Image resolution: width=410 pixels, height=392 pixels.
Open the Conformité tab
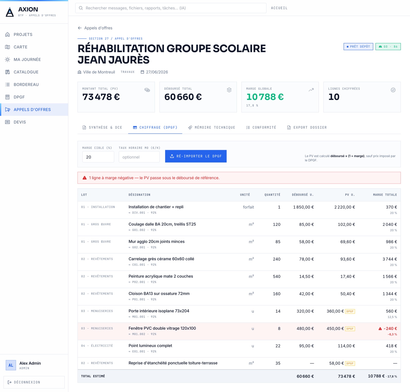(261, 127)
